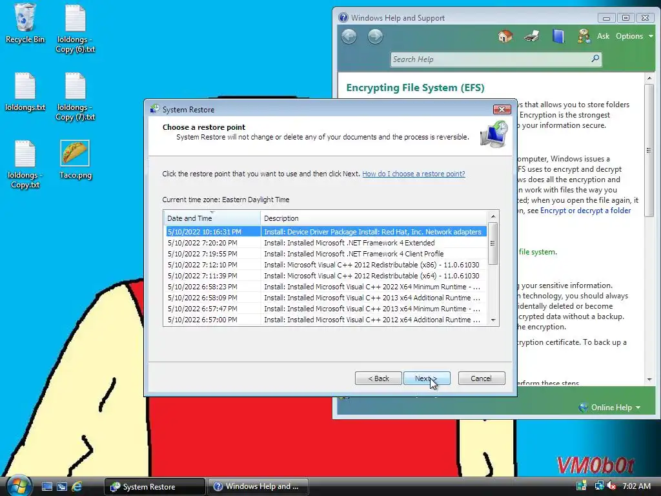This screenshot has height=496, width=661.
Task: Click the restore point list scrollbar thumb
Action: (493, 243)
